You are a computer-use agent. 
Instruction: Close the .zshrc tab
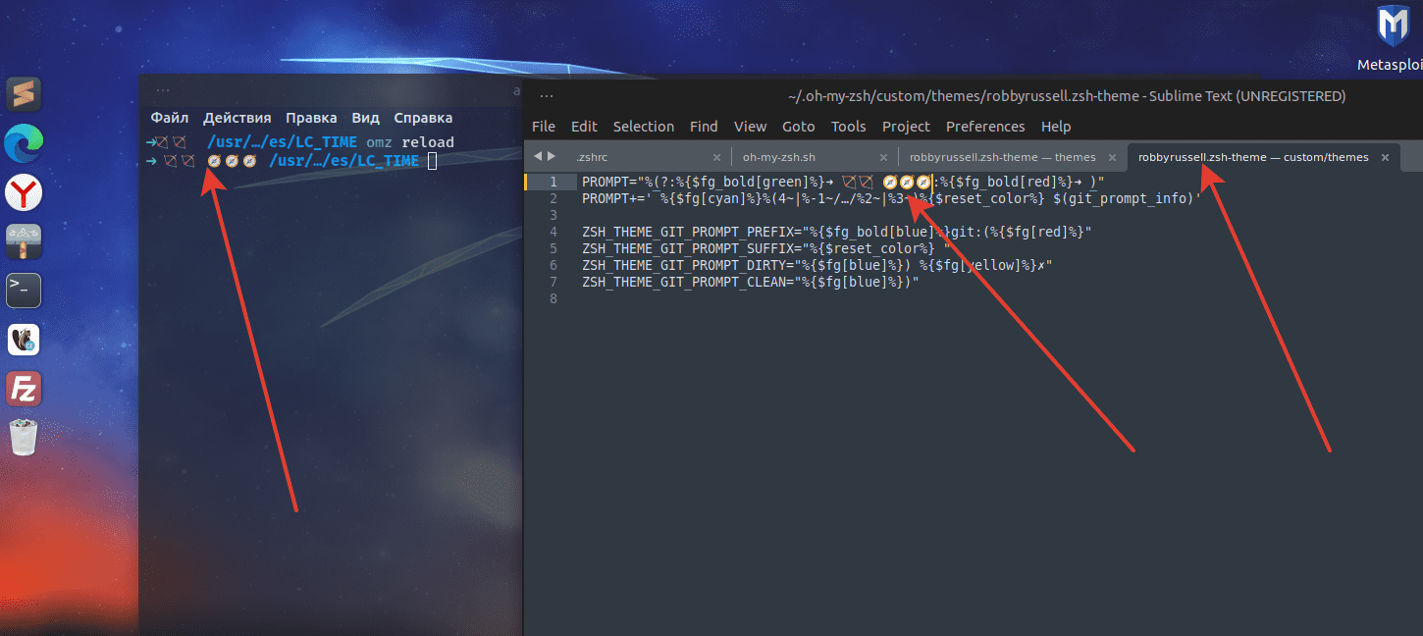(716, 157)
